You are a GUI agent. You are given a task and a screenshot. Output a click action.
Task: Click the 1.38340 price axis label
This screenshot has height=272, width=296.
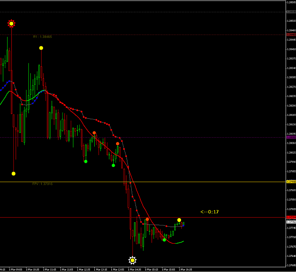pyautogui.click(x=291, y=68)
